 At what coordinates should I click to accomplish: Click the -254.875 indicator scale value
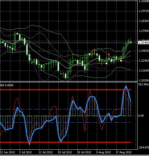pyautogui.click(x=144, y=148)
